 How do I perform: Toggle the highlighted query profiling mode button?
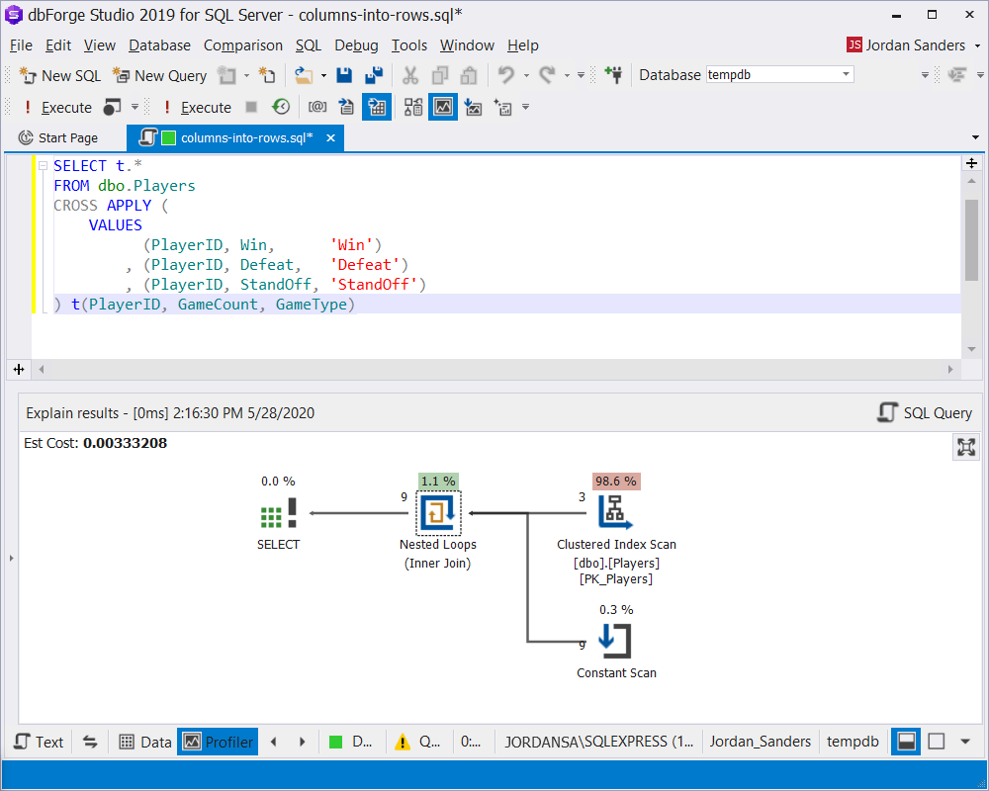(x=443, y=107)
